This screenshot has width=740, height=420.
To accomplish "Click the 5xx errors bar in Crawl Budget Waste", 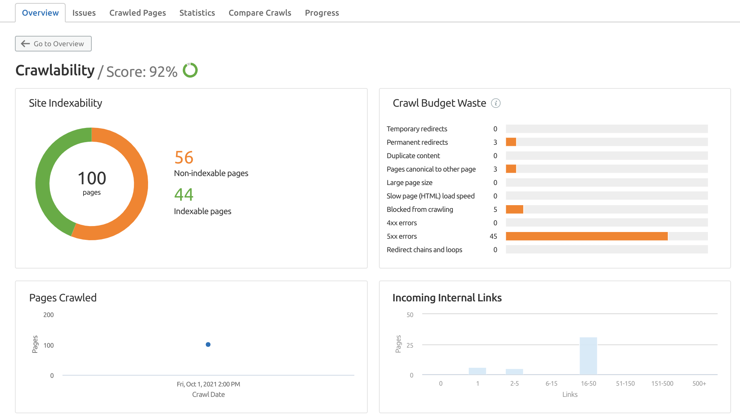I will click(584, 236).
